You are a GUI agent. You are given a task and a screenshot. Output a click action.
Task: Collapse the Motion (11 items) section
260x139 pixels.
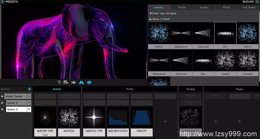click(x=150, y=19)
